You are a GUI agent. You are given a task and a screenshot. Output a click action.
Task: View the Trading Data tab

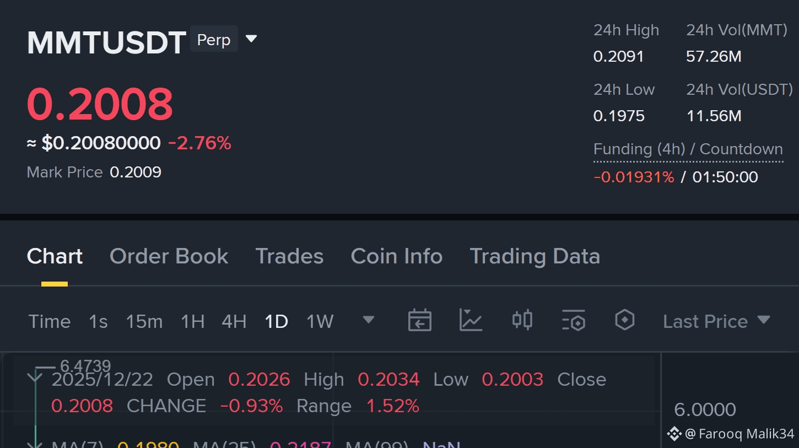click(x=535, y=256)
